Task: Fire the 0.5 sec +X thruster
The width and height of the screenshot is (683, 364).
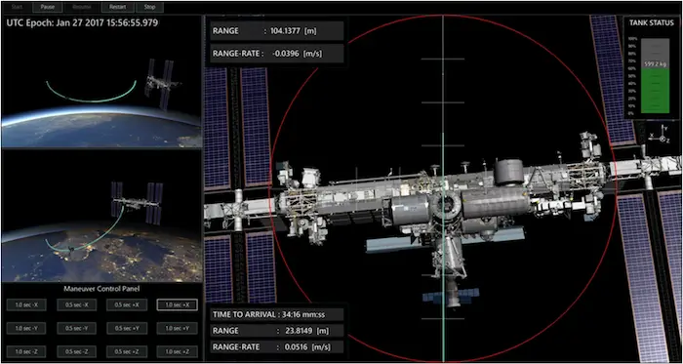Action: click(127, 305)
